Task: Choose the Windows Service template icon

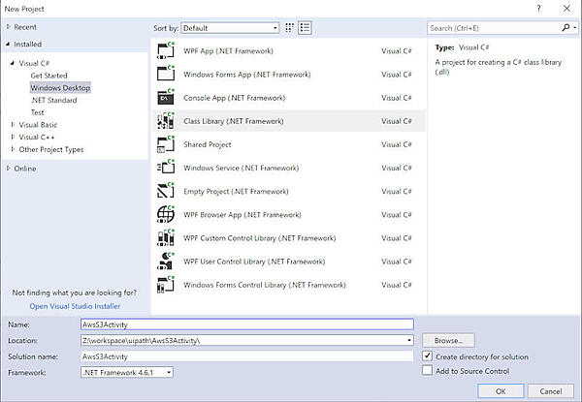Action: pos(164,168)
